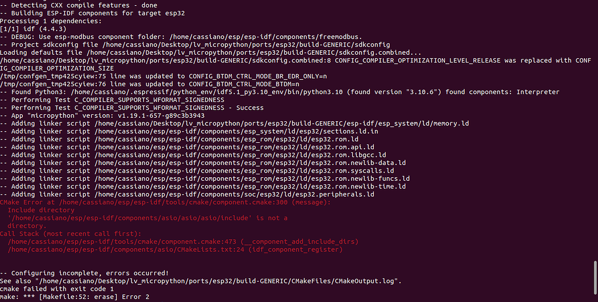The width and height of the screenshot is (598, 302).
Task: Click the esp32.peripherals.ld linker script path
Action: point(235,194)
